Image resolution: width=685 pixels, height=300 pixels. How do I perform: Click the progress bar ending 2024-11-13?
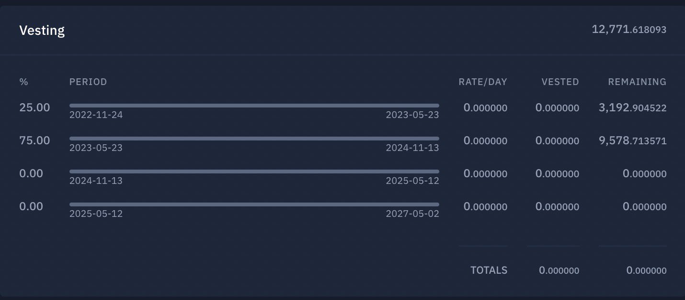(254, 139)
